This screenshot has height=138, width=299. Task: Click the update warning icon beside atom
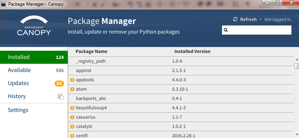pos(72,89)
